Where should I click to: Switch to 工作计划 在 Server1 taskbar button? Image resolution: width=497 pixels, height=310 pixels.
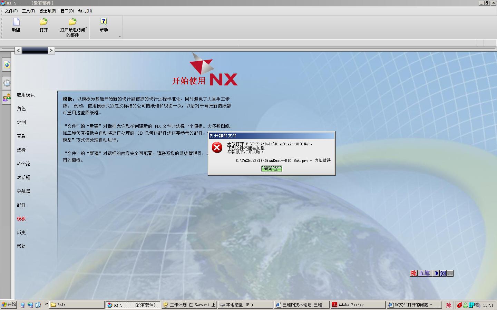pos(189,305)
